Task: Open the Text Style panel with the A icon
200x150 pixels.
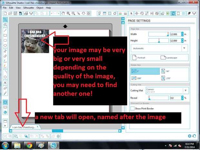Action: pyautogui.click(x=131, y=14)
